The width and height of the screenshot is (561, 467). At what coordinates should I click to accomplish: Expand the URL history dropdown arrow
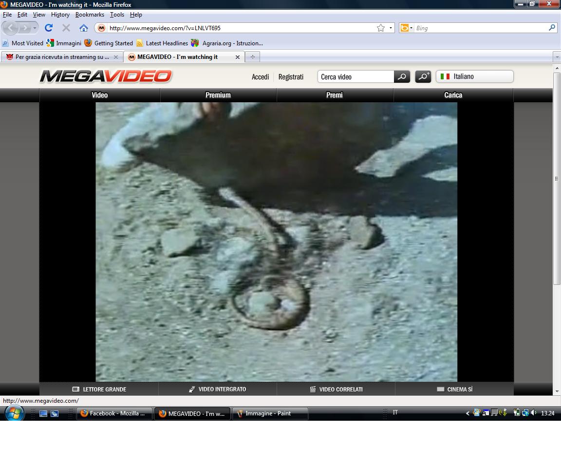click(x=391, y=28)
